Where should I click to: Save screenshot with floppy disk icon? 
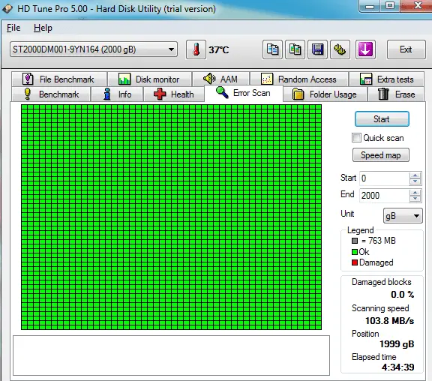coord(318,49)
